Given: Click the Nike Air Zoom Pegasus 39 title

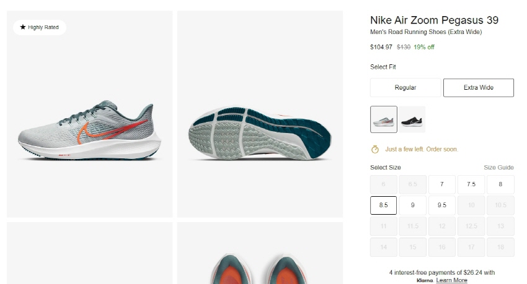Looking at the screenshot, I should coord(434,20).
